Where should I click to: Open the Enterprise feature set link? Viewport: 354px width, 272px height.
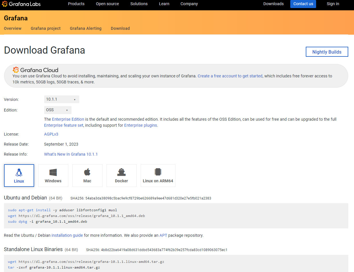[x=64, y=125]
